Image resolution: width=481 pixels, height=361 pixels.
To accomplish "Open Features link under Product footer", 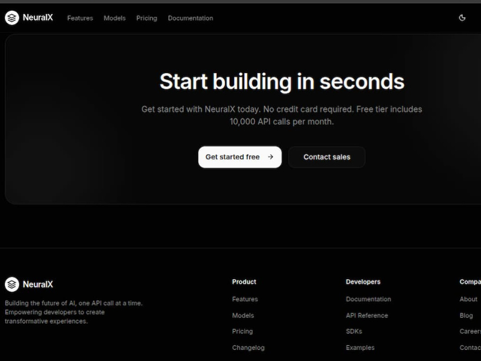I will pos(245,299).
